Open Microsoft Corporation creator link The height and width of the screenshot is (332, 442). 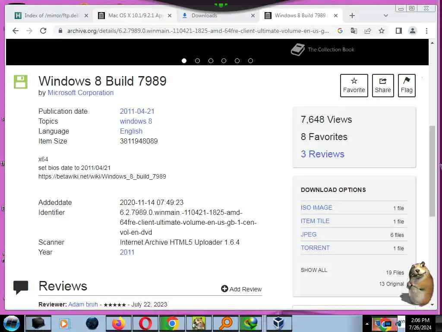coord(81,93)
